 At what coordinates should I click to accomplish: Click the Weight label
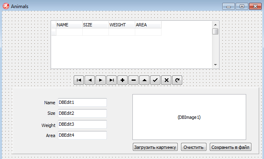coord(48,125)
